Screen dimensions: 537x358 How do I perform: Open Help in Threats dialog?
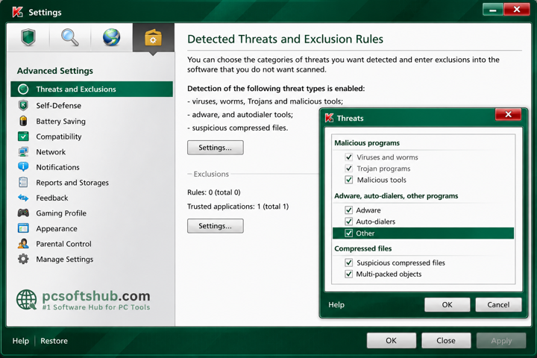pos(336,304)
